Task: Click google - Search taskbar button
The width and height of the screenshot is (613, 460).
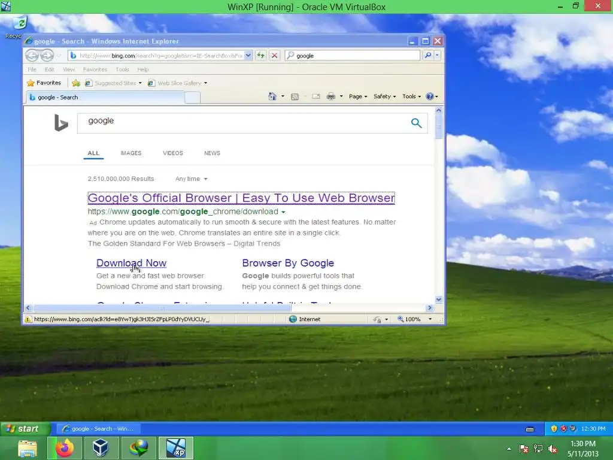Action: (100, 429)
